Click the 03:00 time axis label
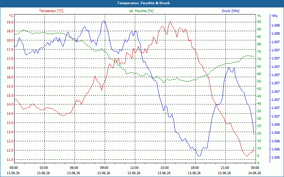Viewport: 284px width, 177px height. pyautogui.click(x=43, y=167)
